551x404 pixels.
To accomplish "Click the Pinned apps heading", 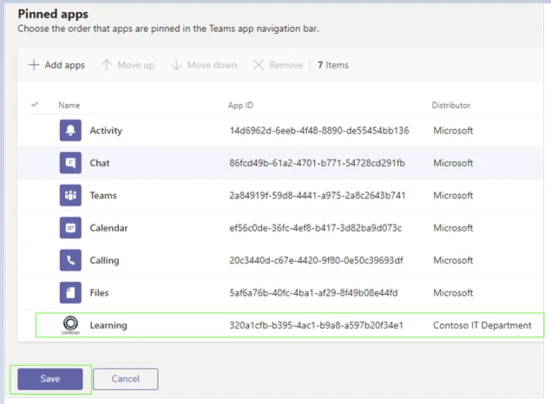I will tap(53, 14).
